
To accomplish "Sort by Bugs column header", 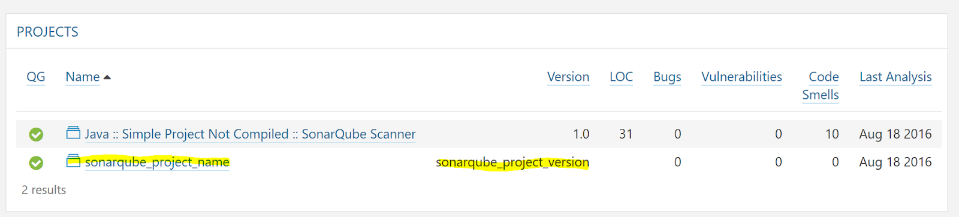I will pyautogui.click(x=667, y=77).
